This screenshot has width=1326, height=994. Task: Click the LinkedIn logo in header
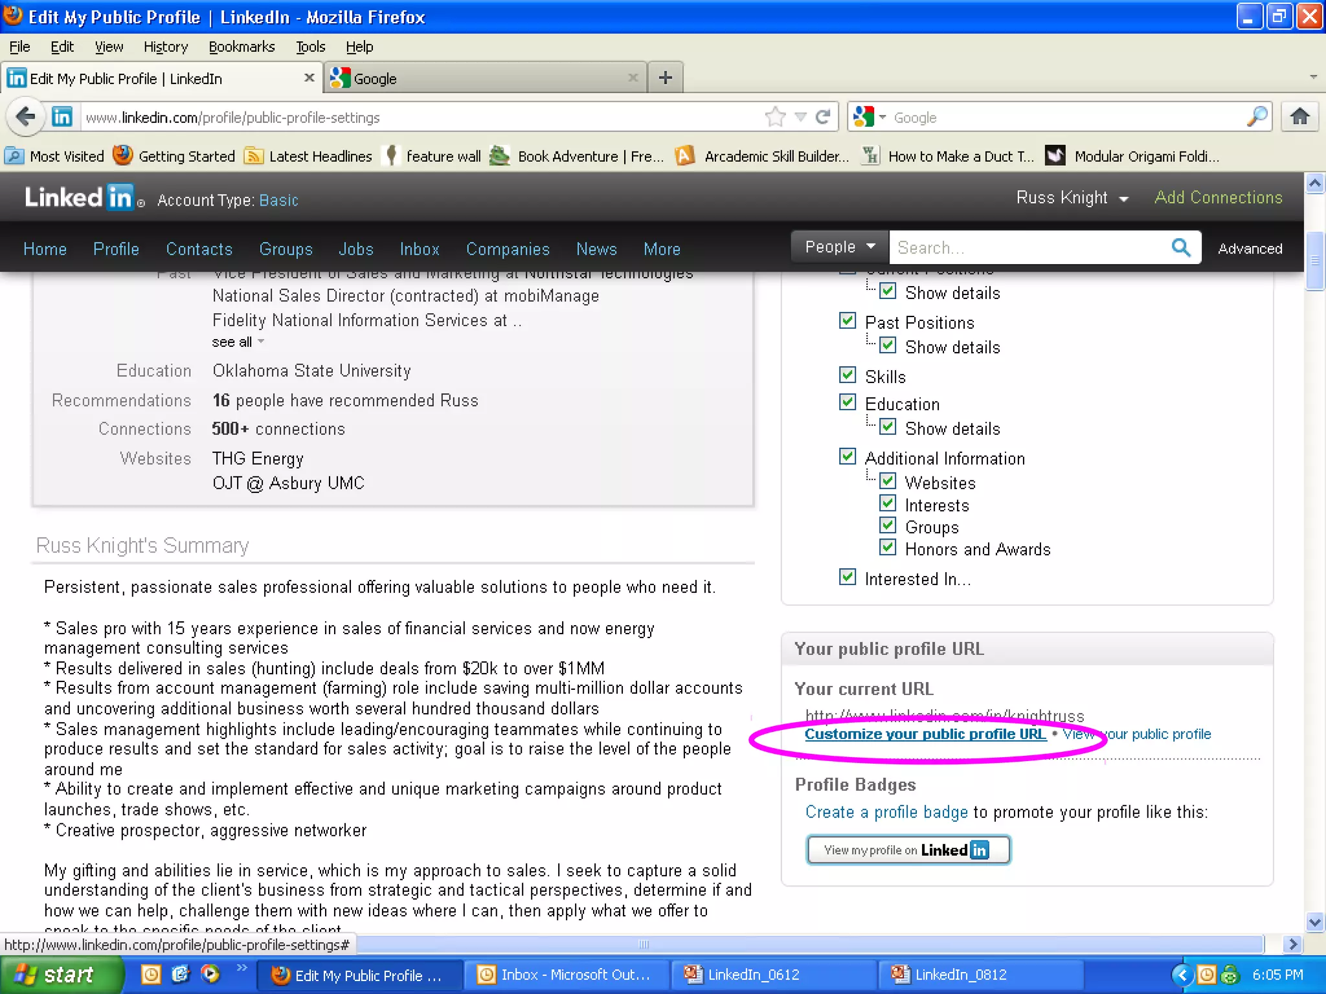tap(79, 197)
